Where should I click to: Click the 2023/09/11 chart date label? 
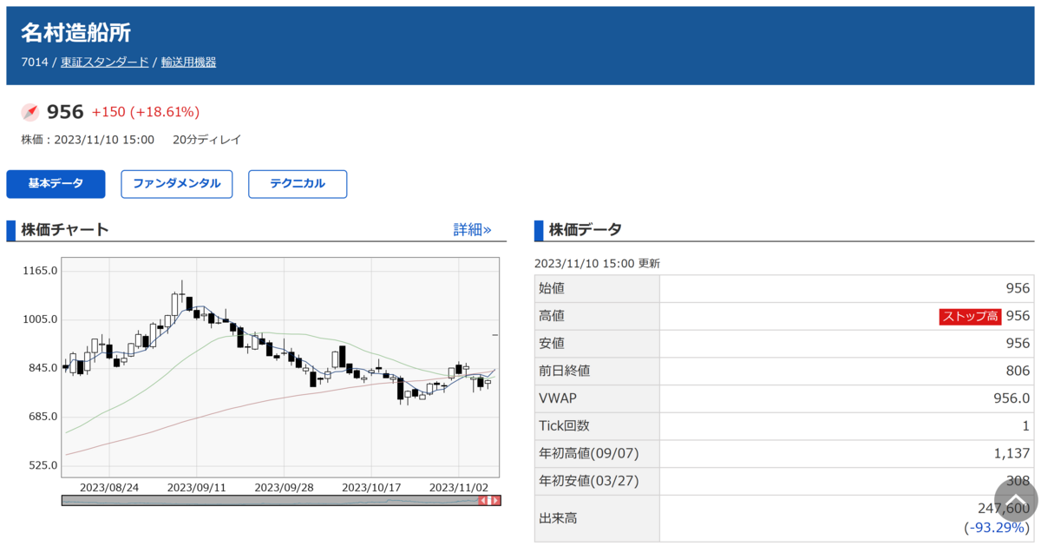point(197,488)
